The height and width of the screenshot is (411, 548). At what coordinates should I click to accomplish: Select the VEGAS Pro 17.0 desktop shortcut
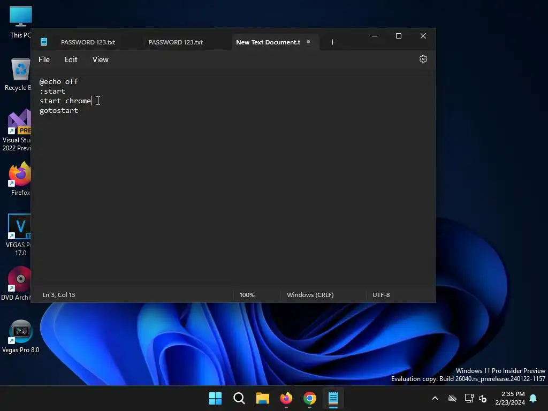click(19, 235)
